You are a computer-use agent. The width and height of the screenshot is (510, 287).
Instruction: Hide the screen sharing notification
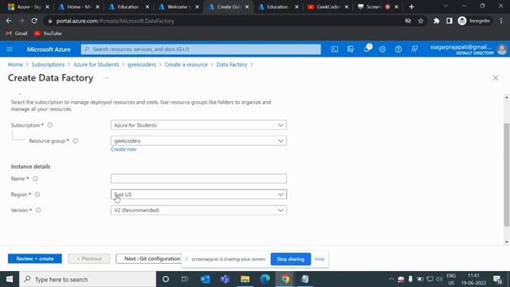tap(320, 259)
